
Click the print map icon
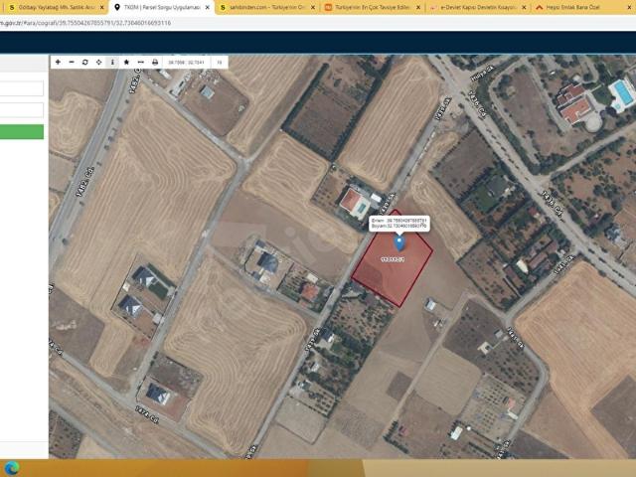click(155, 62)
